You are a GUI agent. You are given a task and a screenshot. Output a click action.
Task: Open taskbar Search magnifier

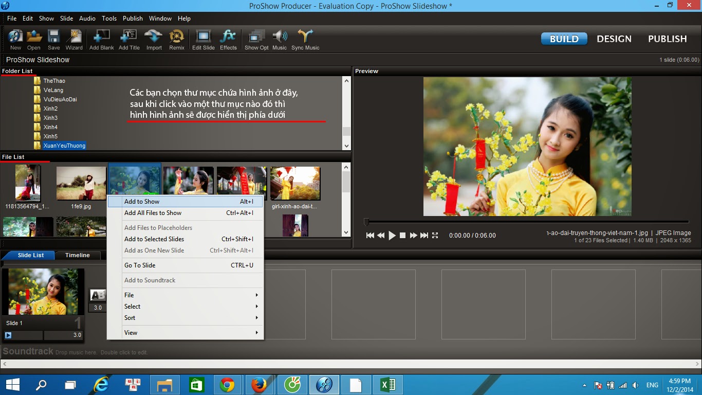[41, 385]
